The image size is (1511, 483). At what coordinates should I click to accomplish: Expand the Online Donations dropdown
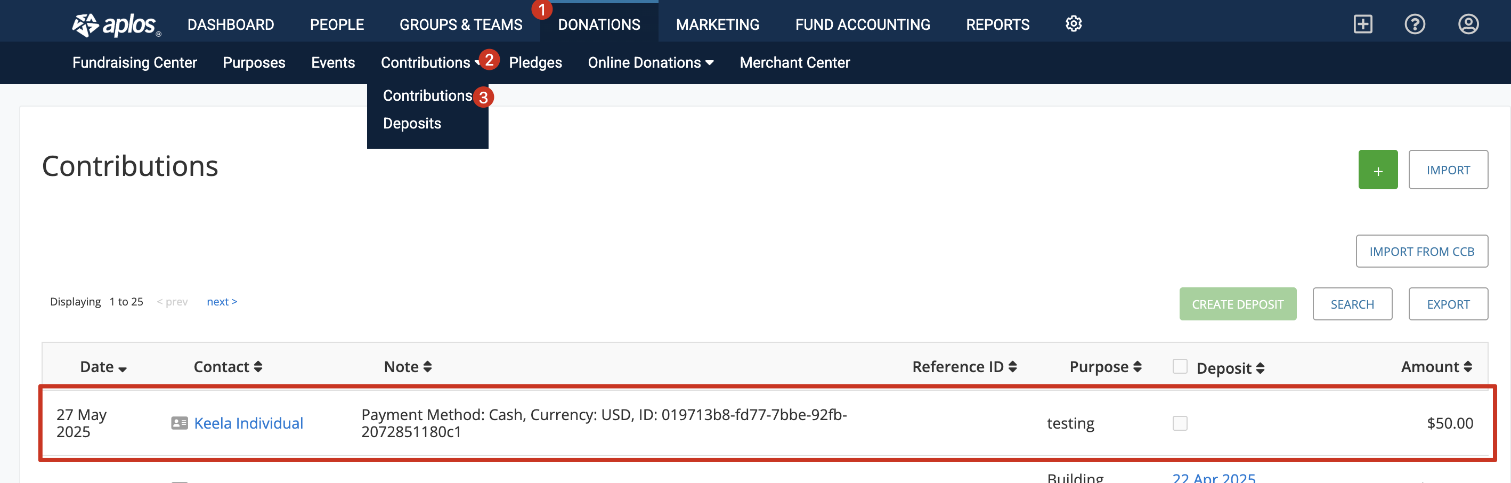[651, 63]
